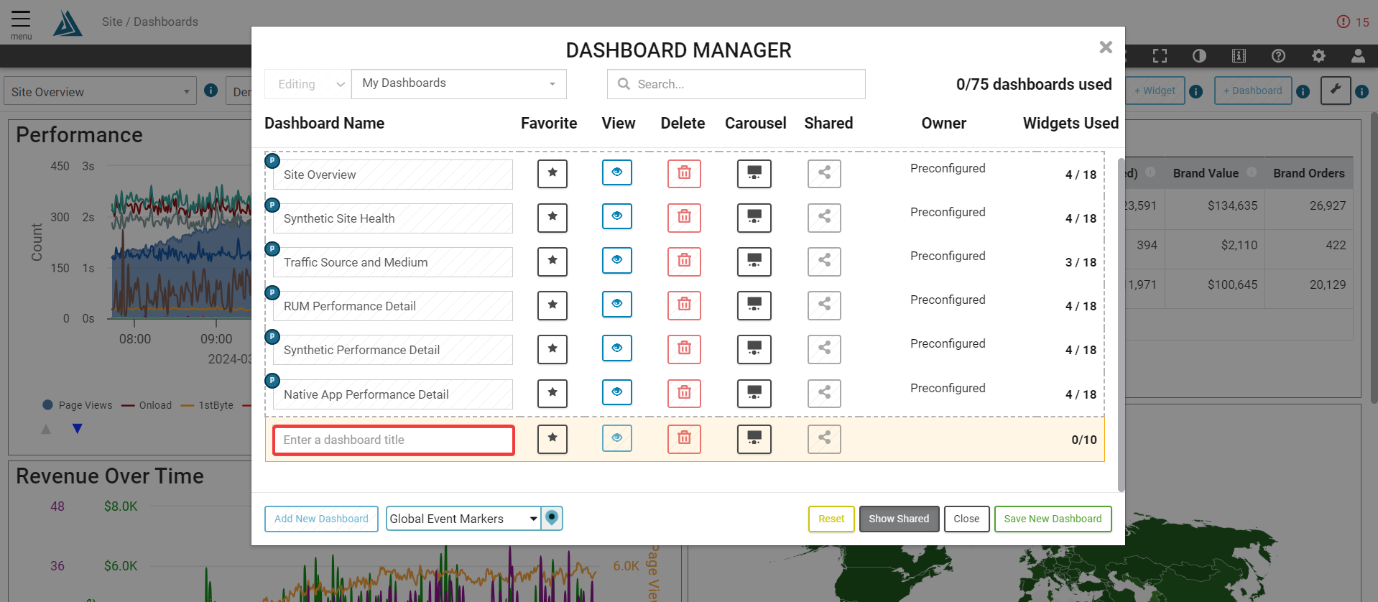
Task: View Traffic Source and Medium dashboard
Action: [x=617, y=260]
